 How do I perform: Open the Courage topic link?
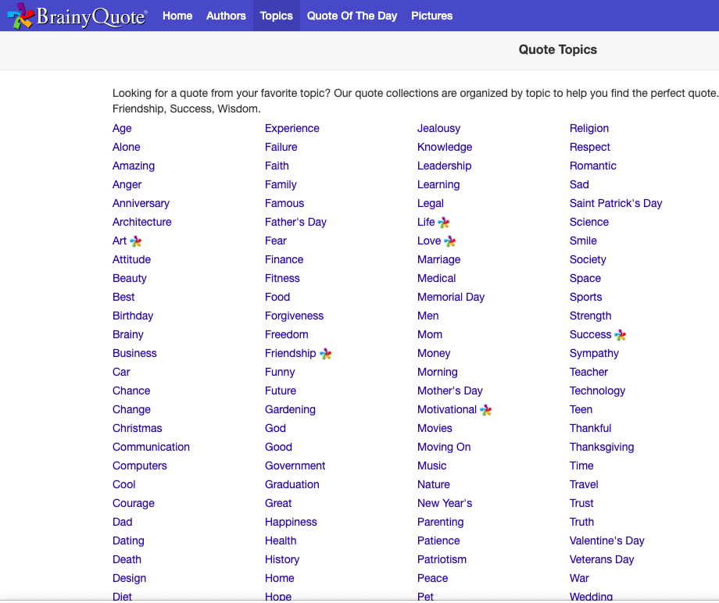click(134, 504)
